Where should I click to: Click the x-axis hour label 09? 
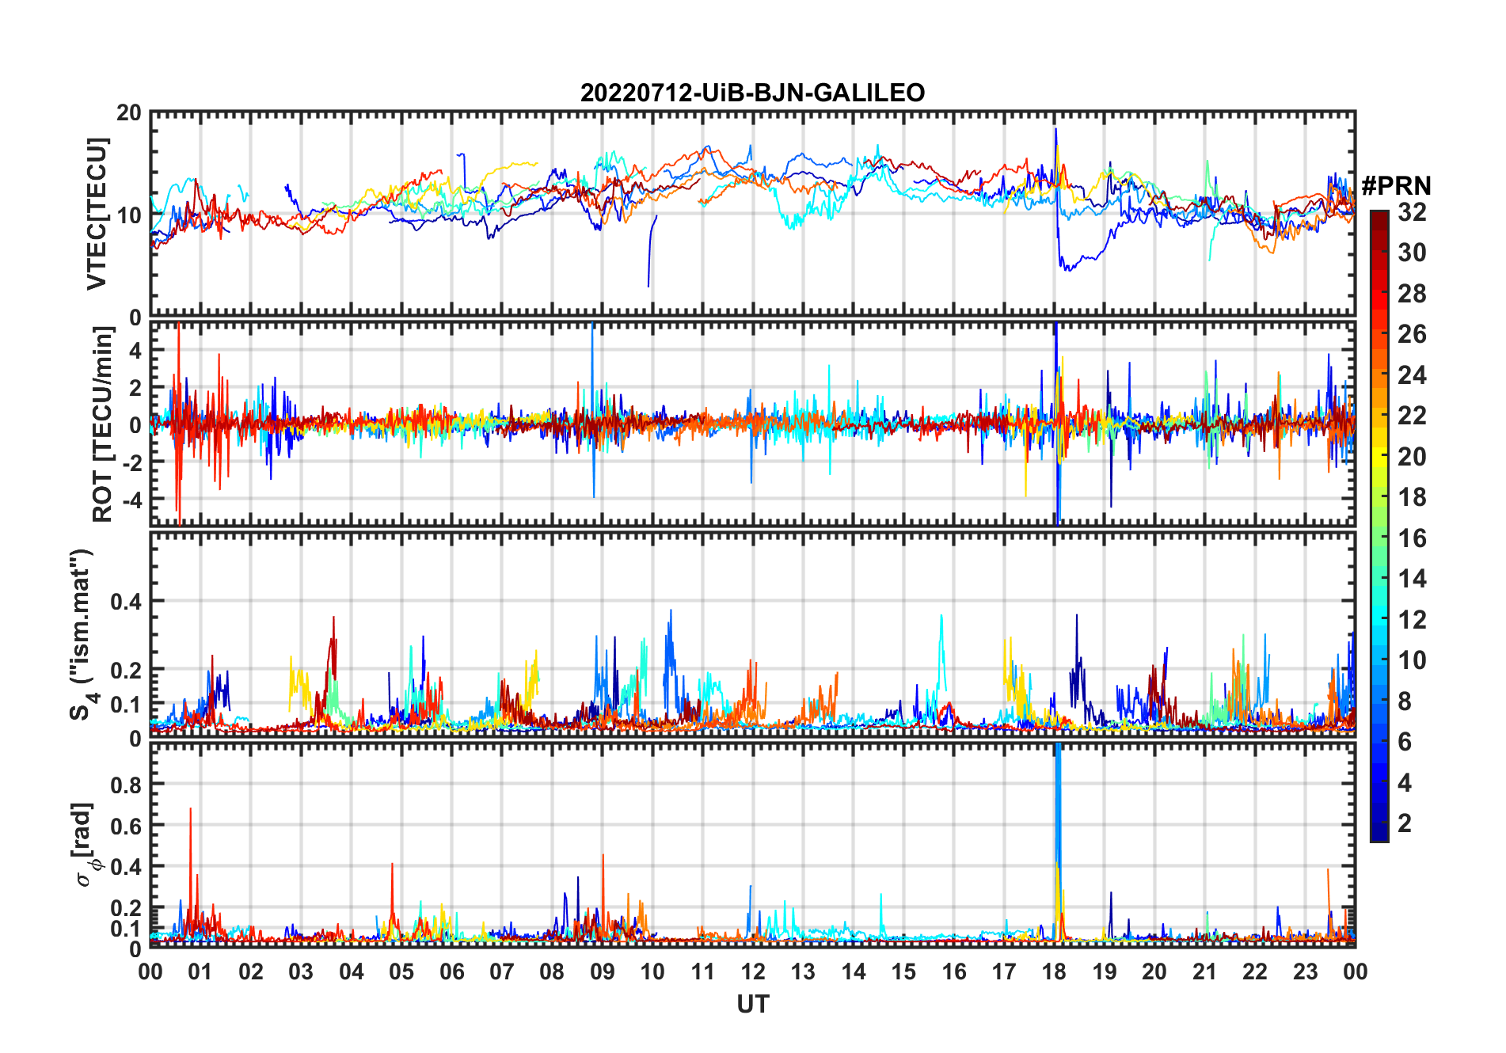[603, 971]
